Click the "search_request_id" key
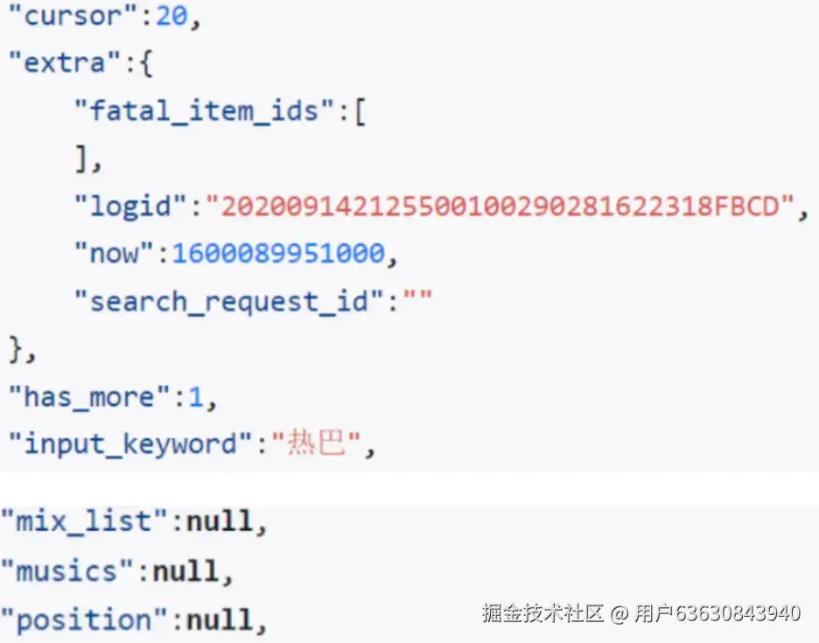Screen dimensions: 819x643 tap(229, 302)
